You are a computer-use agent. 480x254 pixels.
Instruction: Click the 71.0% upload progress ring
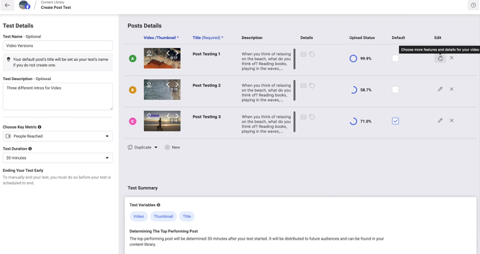(x=353, y=121)
